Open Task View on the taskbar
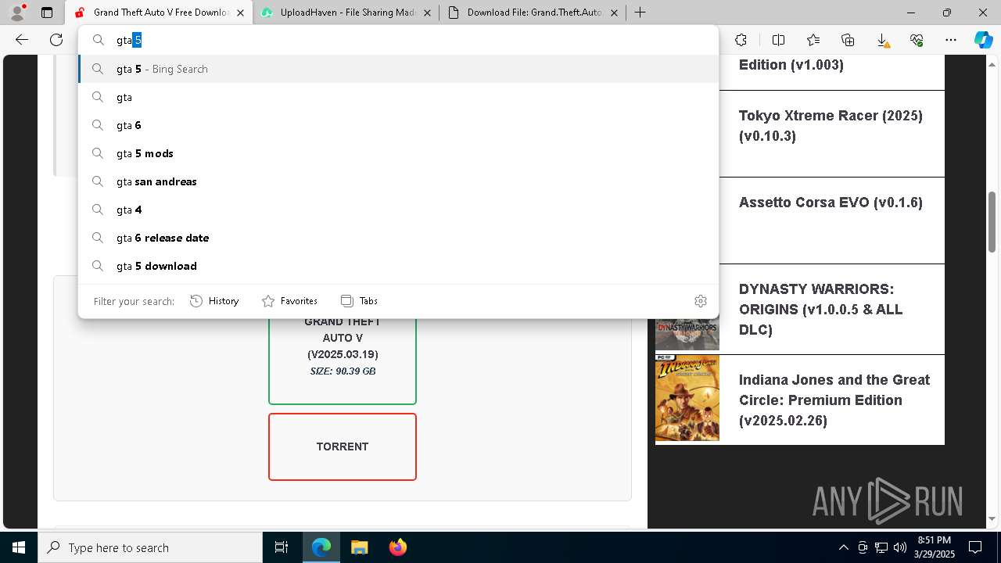1001x563 pixels. [x=282, y=547]
